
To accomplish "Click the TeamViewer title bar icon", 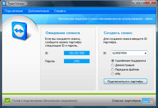I will [x=4, y=4].
